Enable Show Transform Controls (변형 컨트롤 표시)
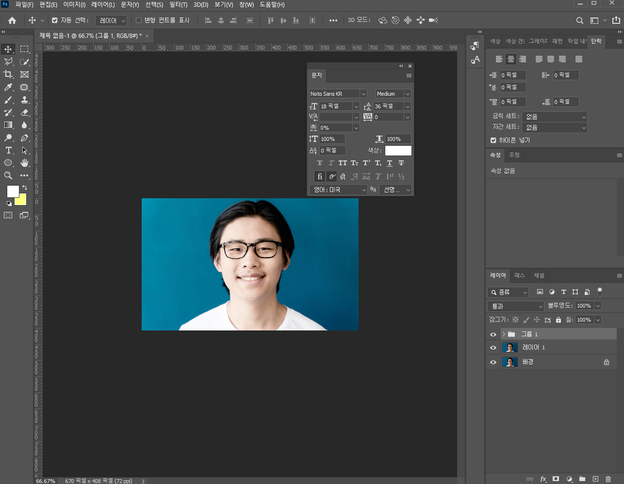This screenshot has height=484, width=624. 139,20
